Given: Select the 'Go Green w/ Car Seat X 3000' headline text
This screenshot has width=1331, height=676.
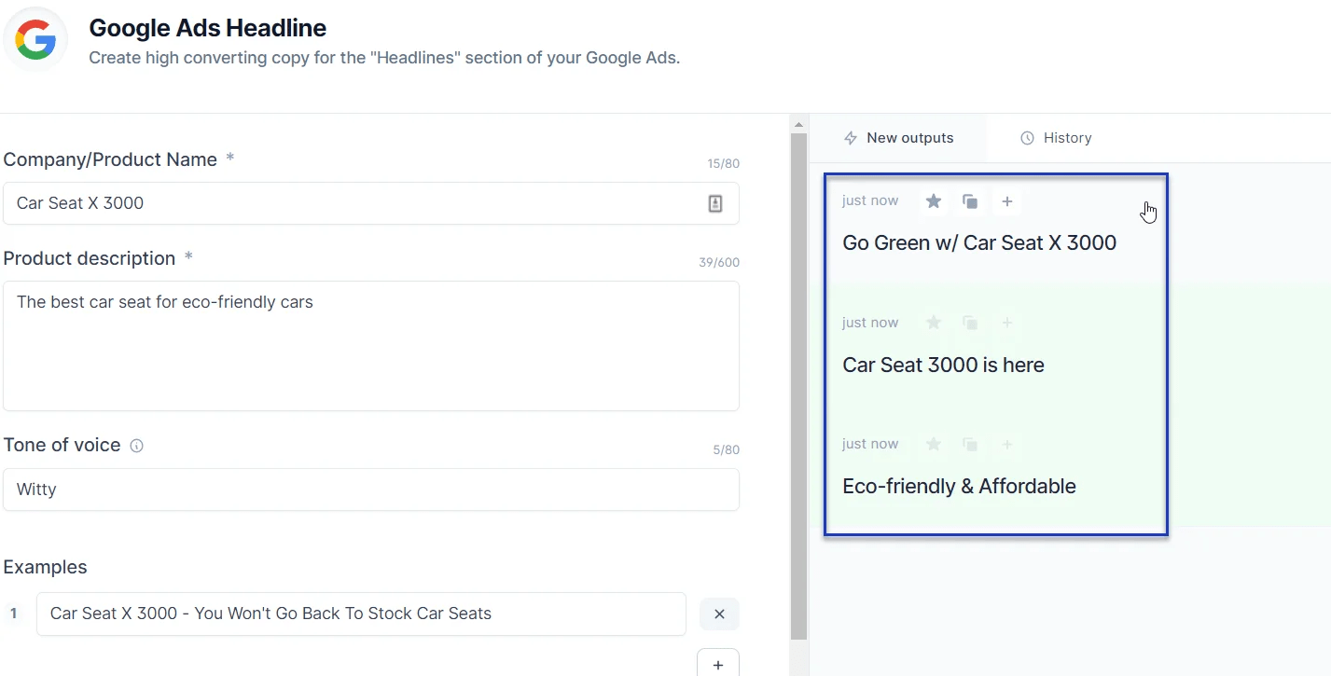Looking at the screenshot, I should 979,243.
